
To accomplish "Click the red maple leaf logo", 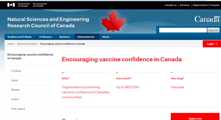I will pos(113,21).
